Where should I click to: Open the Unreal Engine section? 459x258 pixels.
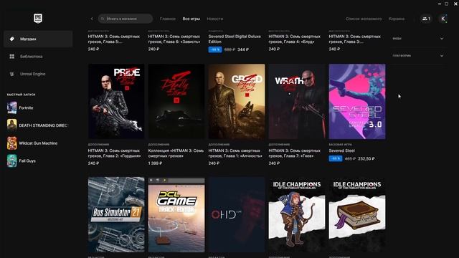38,74
